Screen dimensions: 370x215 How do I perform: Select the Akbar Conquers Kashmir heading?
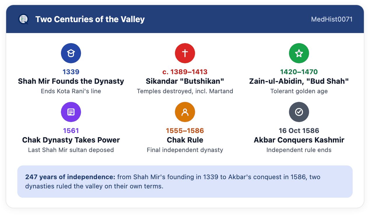tap(299, 140)
